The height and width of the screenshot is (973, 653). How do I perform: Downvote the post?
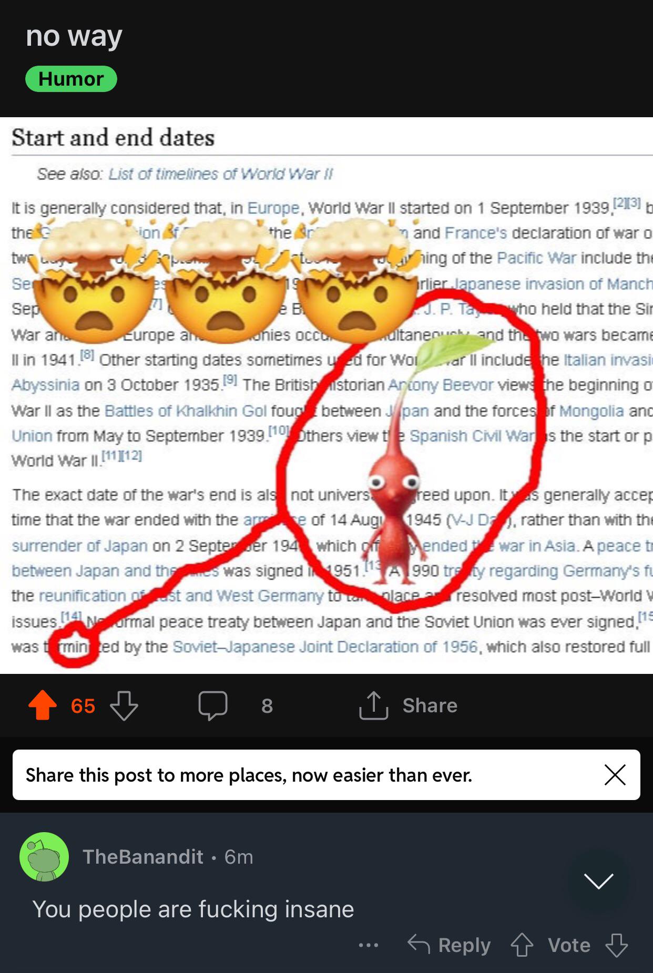point(124,705)
